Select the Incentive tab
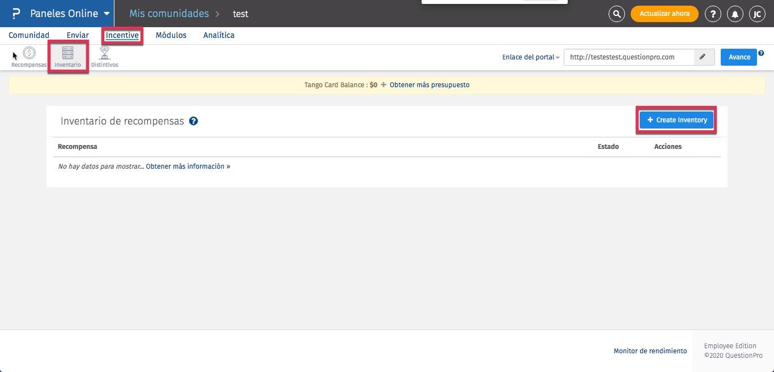The image size is (774, 372). (x=122, y=35)
